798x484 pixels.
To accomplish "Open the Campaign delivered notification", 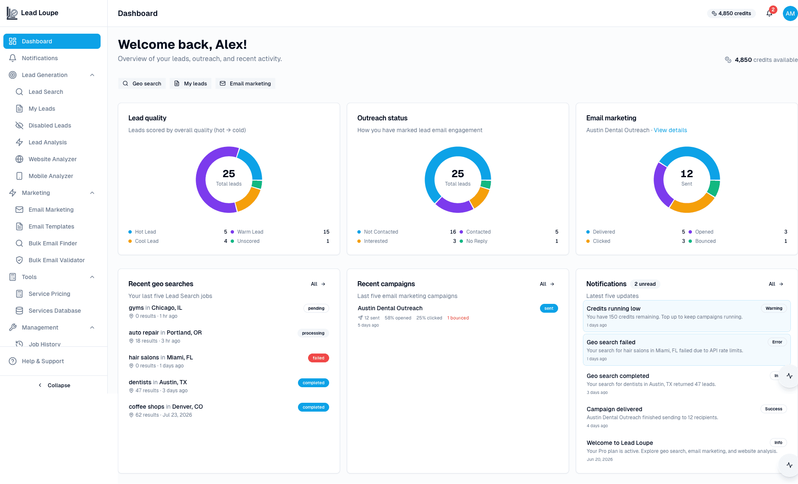I will pos(687,417).
